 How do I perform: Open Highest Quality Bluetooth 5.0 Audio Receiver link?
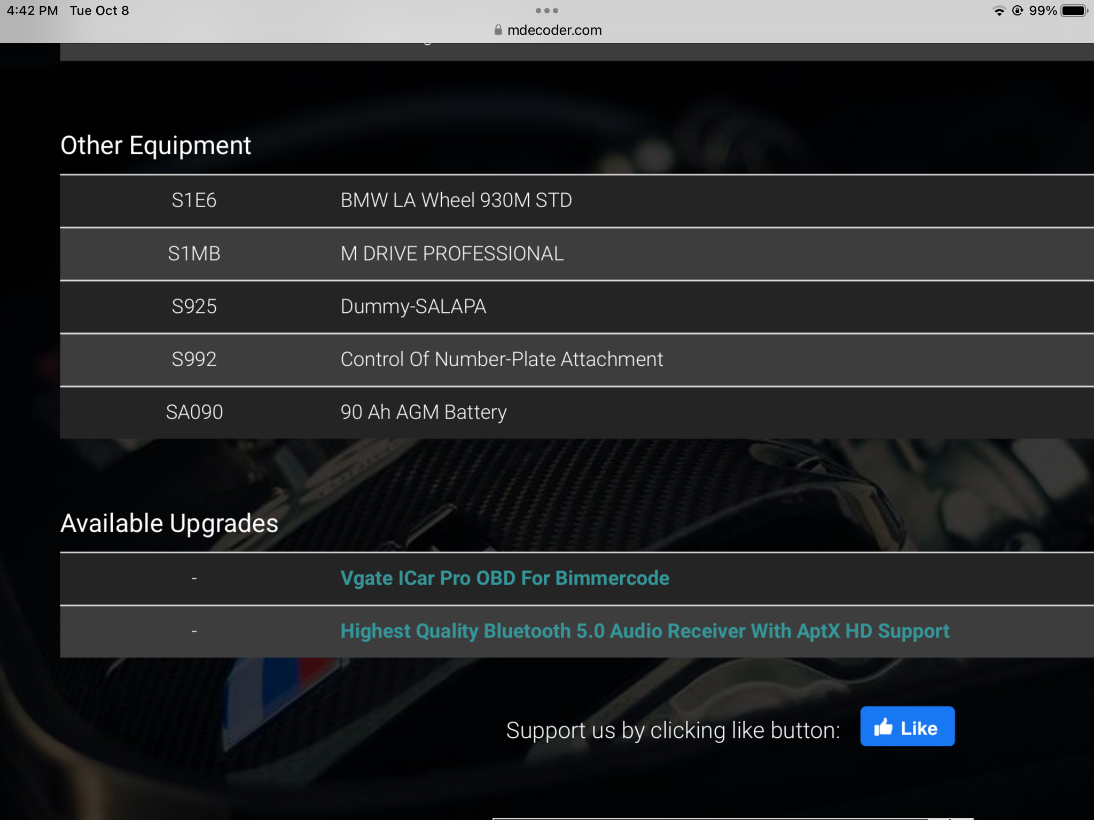tap(645, 631)
